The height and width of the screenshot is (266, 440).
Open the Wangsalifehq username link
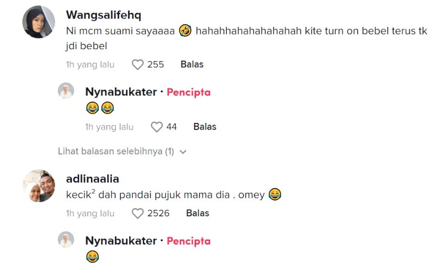pos(103,15)
